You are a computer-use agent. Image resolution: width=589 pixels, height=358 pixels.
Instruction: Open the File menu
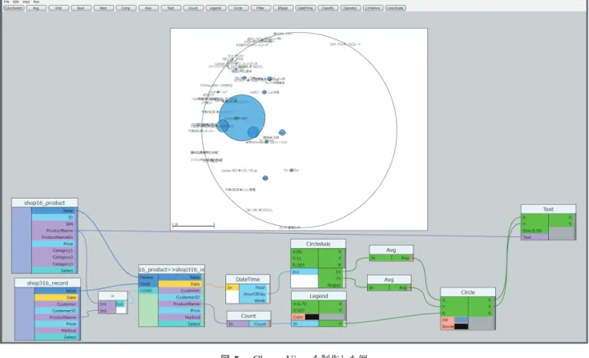coord(6,2)
